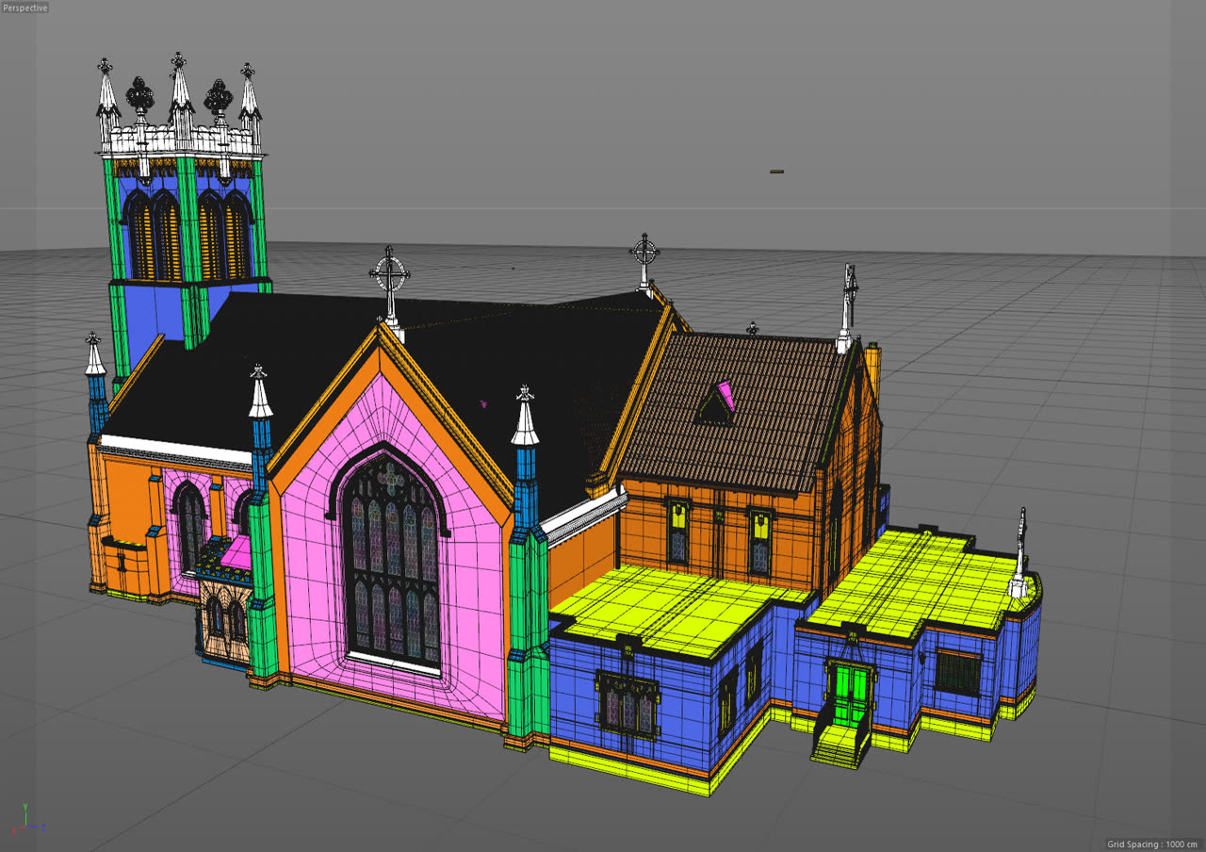
Task: Click the white pinnacle spire left of the pink gable
Action: coord(260,394)
